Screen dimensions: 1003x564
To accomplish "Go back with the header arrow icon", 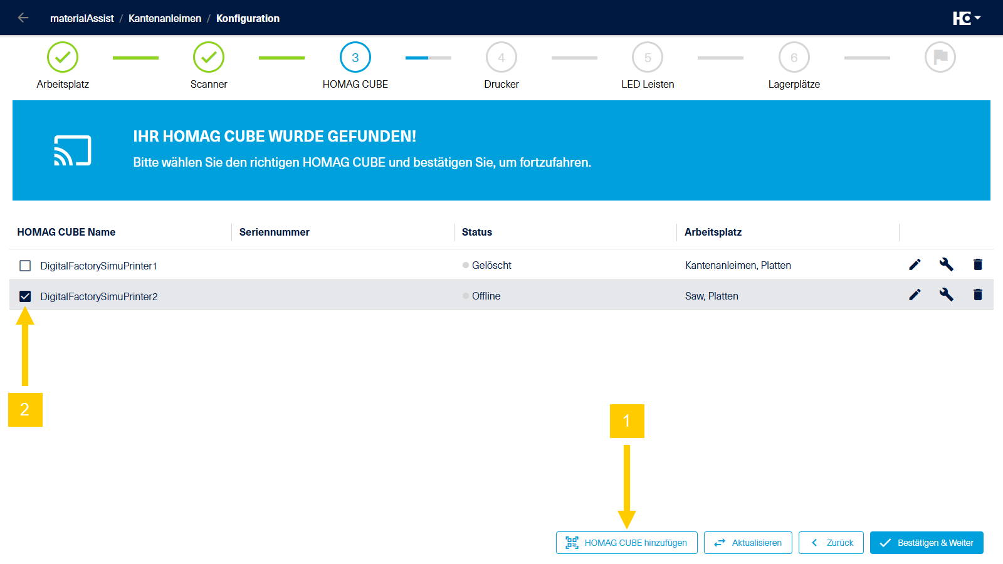I will click(x=23, y=18).
